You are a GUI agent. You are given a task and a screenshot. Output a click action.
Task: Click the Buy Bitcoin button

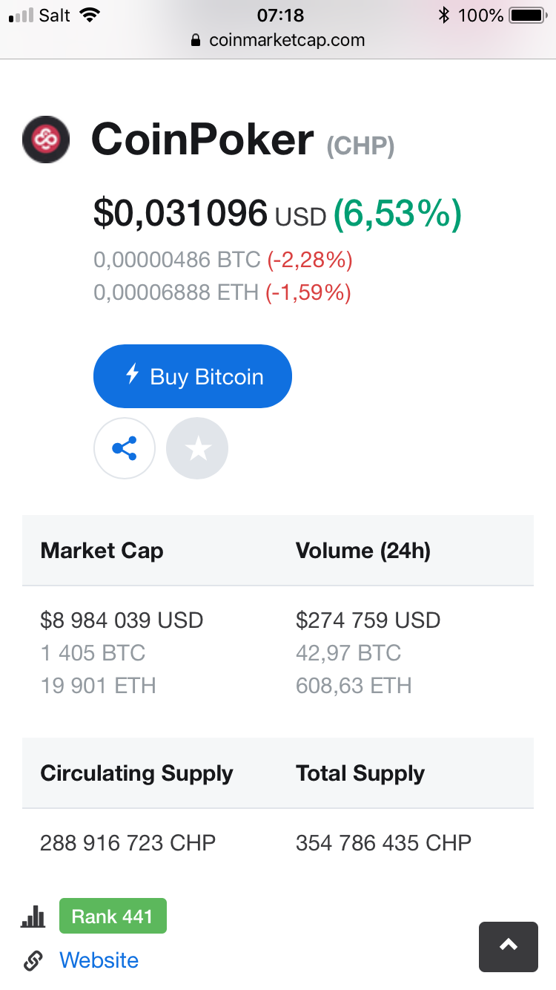(x=193, y=376)
